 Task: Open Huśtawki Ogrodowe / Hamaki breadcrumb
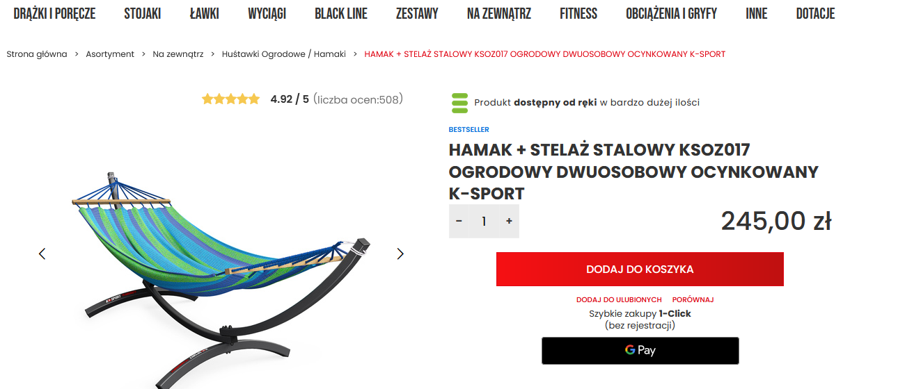(x=284, y=54)
